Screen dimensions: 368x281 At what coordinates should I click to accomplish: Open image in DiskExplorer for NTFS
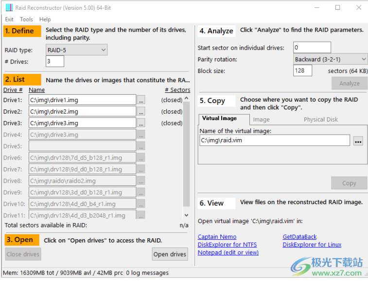click(x=227, y=245)
